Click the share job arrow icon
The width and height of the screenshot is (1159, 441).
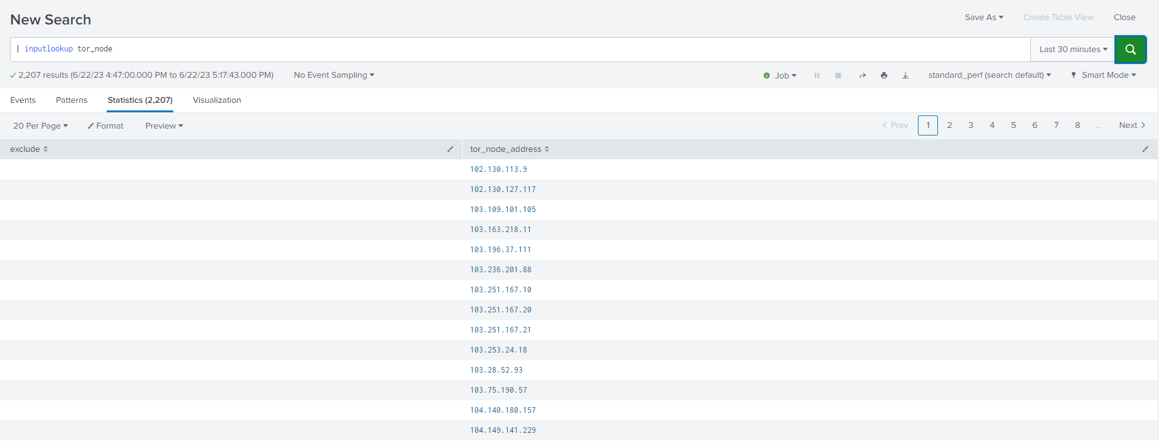pyautogui.click(x=862, y=75)
